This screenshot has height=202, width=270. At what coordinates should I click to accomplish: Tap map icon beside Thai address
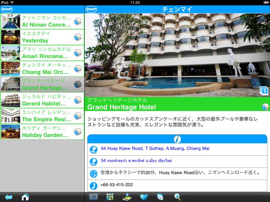94,162
